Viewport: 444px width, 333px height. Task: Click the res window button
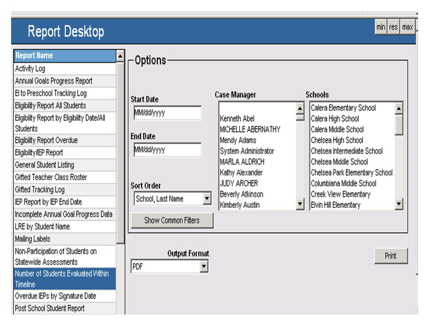pyautogui.click(x=393, y=27)
